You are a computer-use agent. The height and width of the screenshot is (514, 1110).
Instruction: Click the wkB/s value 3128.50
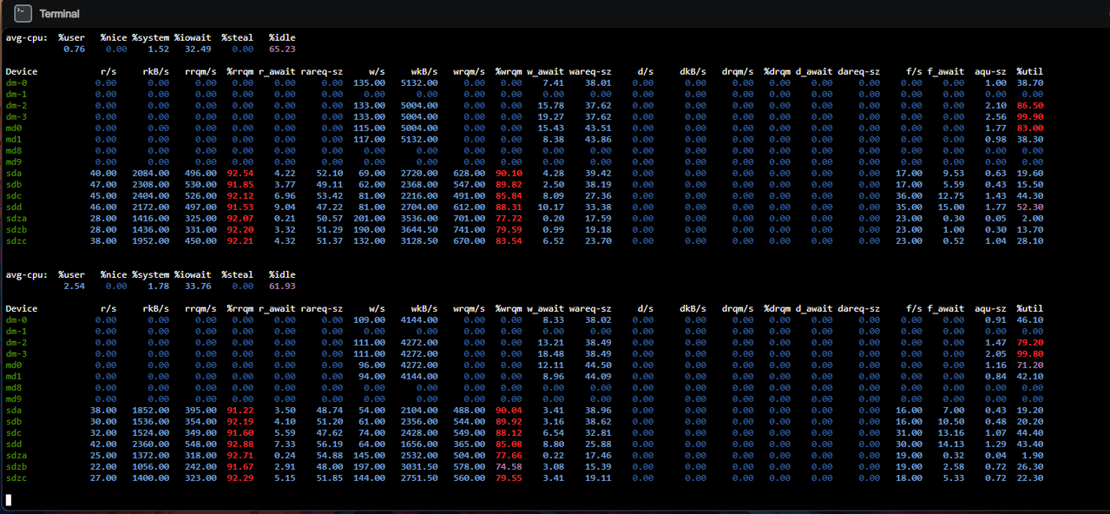pos(420,241)
